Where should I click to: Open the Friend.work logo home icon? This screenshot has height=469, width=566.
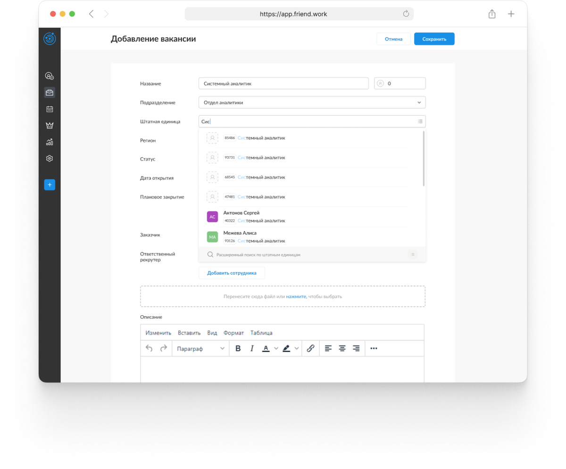[50, 39]
